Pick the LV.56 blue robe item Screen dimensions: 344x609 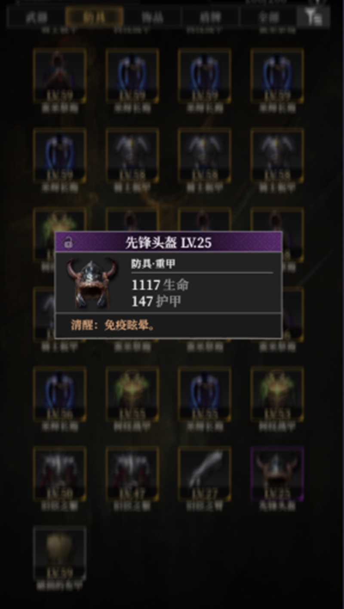point(60,394)
